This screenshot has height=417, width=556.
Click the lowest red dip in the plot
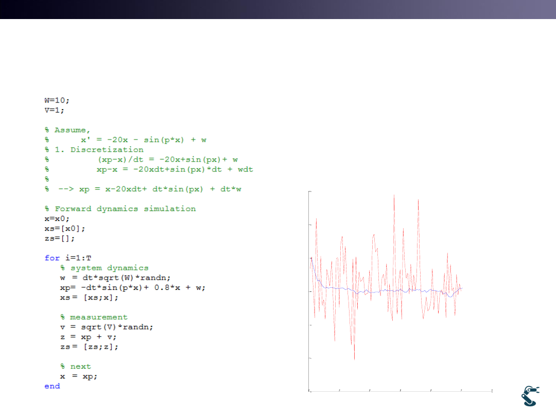(x=354, y=358)
